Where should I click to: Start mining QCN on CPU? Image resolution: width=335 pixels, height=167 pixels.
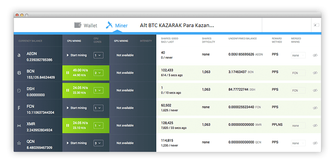pos(77,143)
